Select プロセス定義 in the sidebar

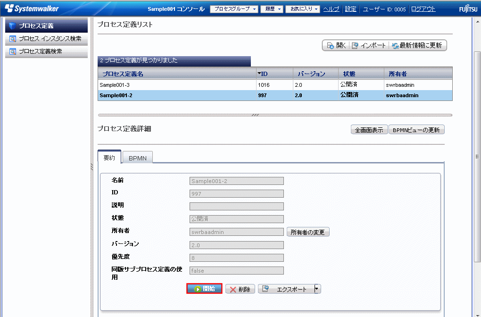coord(46,26)
